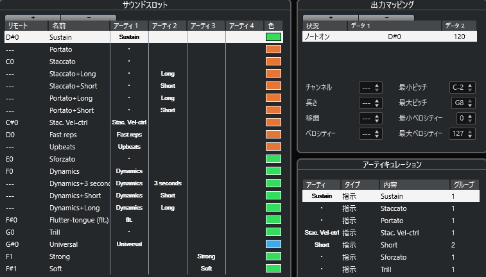Image resolution: width=486 pixels, height=277 pixels.
Task: Add a new sound slot with plus button
Action: tap(33, 18)
